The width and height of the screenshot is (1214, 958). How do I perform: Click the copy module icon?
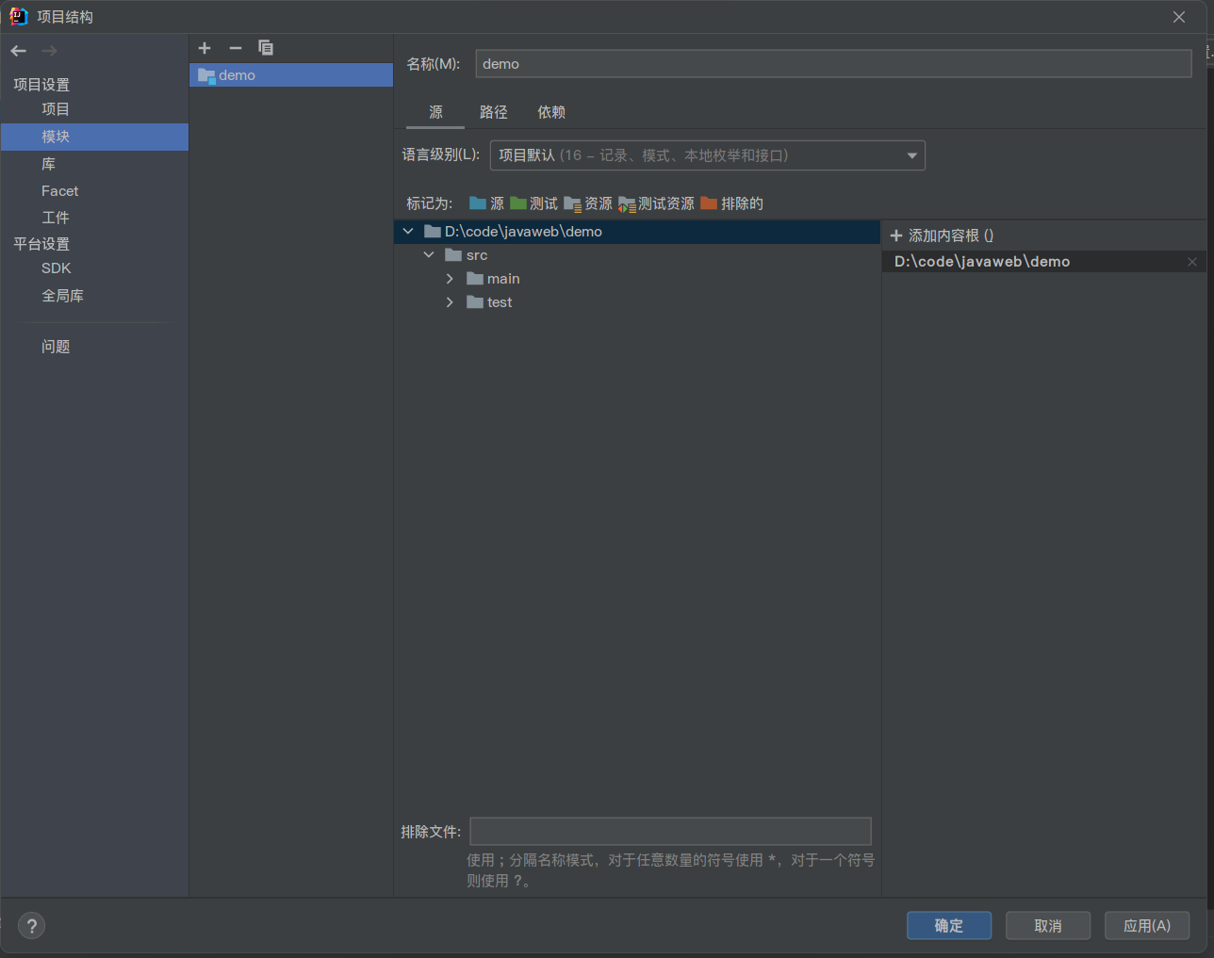tap(266, 48)
